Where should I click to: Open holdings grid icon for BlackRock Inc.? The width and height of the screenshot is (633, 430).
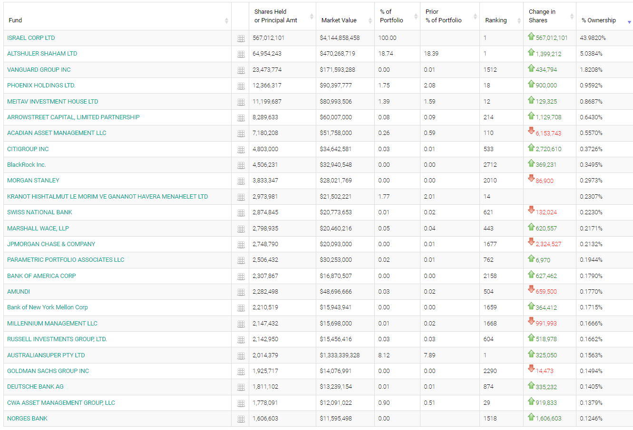tap(241, 165)
